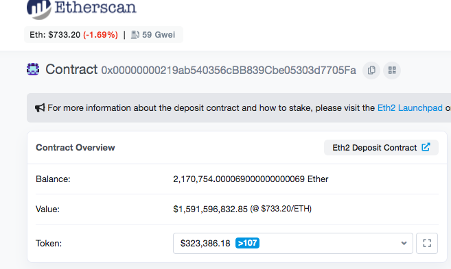Click the external link icon on Eth2 Deposit Contract
The image size is (451, 269).
click(x=426, y=147)
